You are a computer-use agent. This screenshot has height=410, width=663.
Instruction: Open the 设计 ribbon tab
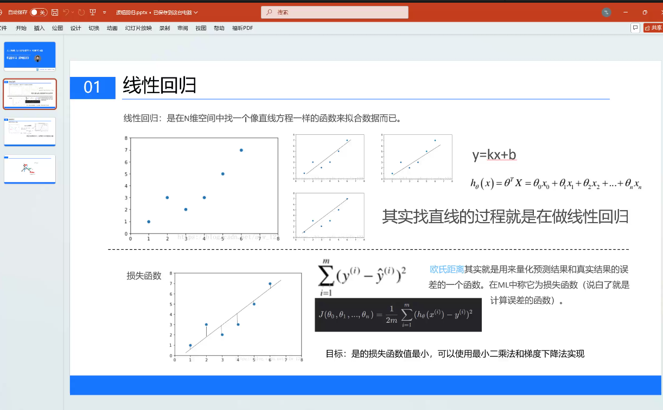75,28
